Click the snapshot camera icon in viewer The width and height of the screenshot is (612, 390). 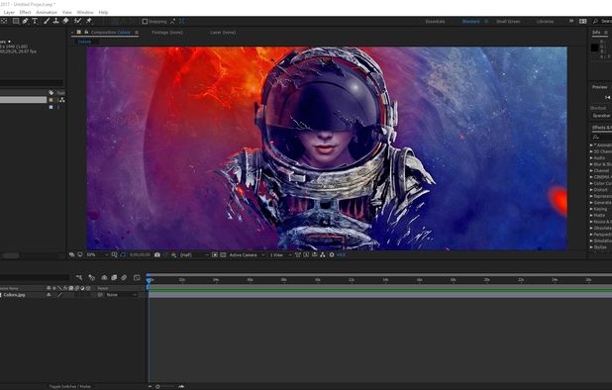coord(156,254)
